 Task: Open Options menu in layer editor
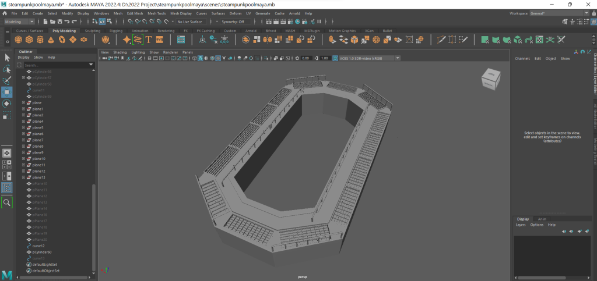coord(537,225)
